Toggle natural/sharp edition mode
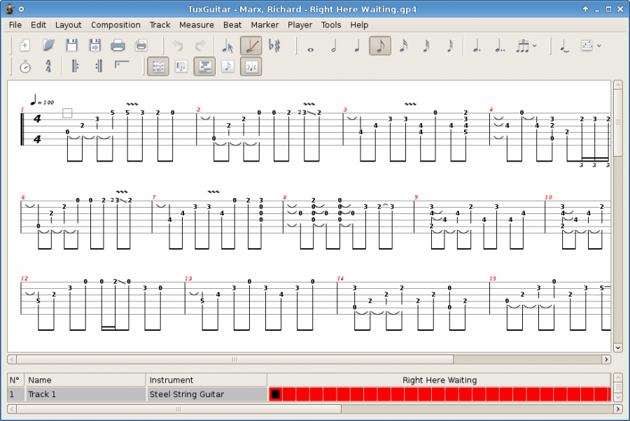Screen dimensions: 630x421 point(274,45)
